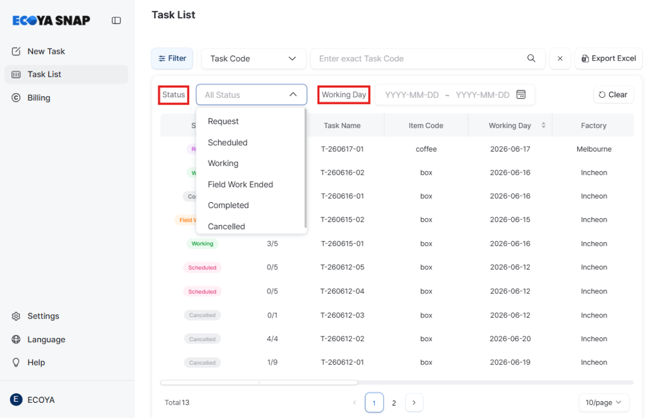Click the Working Day end date field
Screen dimensions: 649x418
click(483, 95)
